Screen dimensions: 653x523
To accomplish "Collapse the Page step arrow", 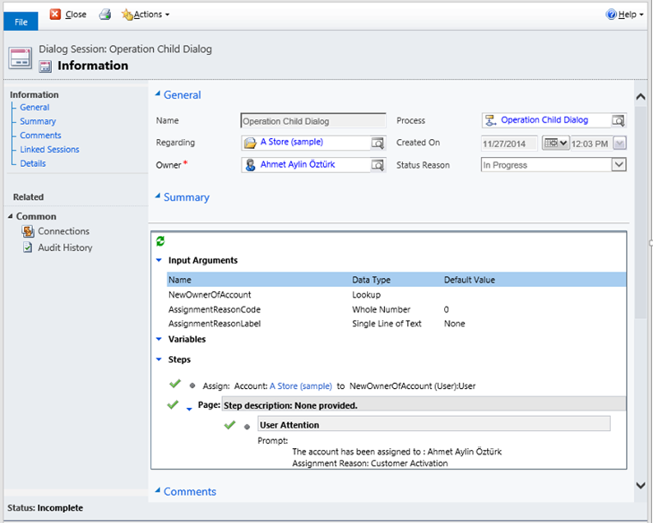I will coord(189,410).
